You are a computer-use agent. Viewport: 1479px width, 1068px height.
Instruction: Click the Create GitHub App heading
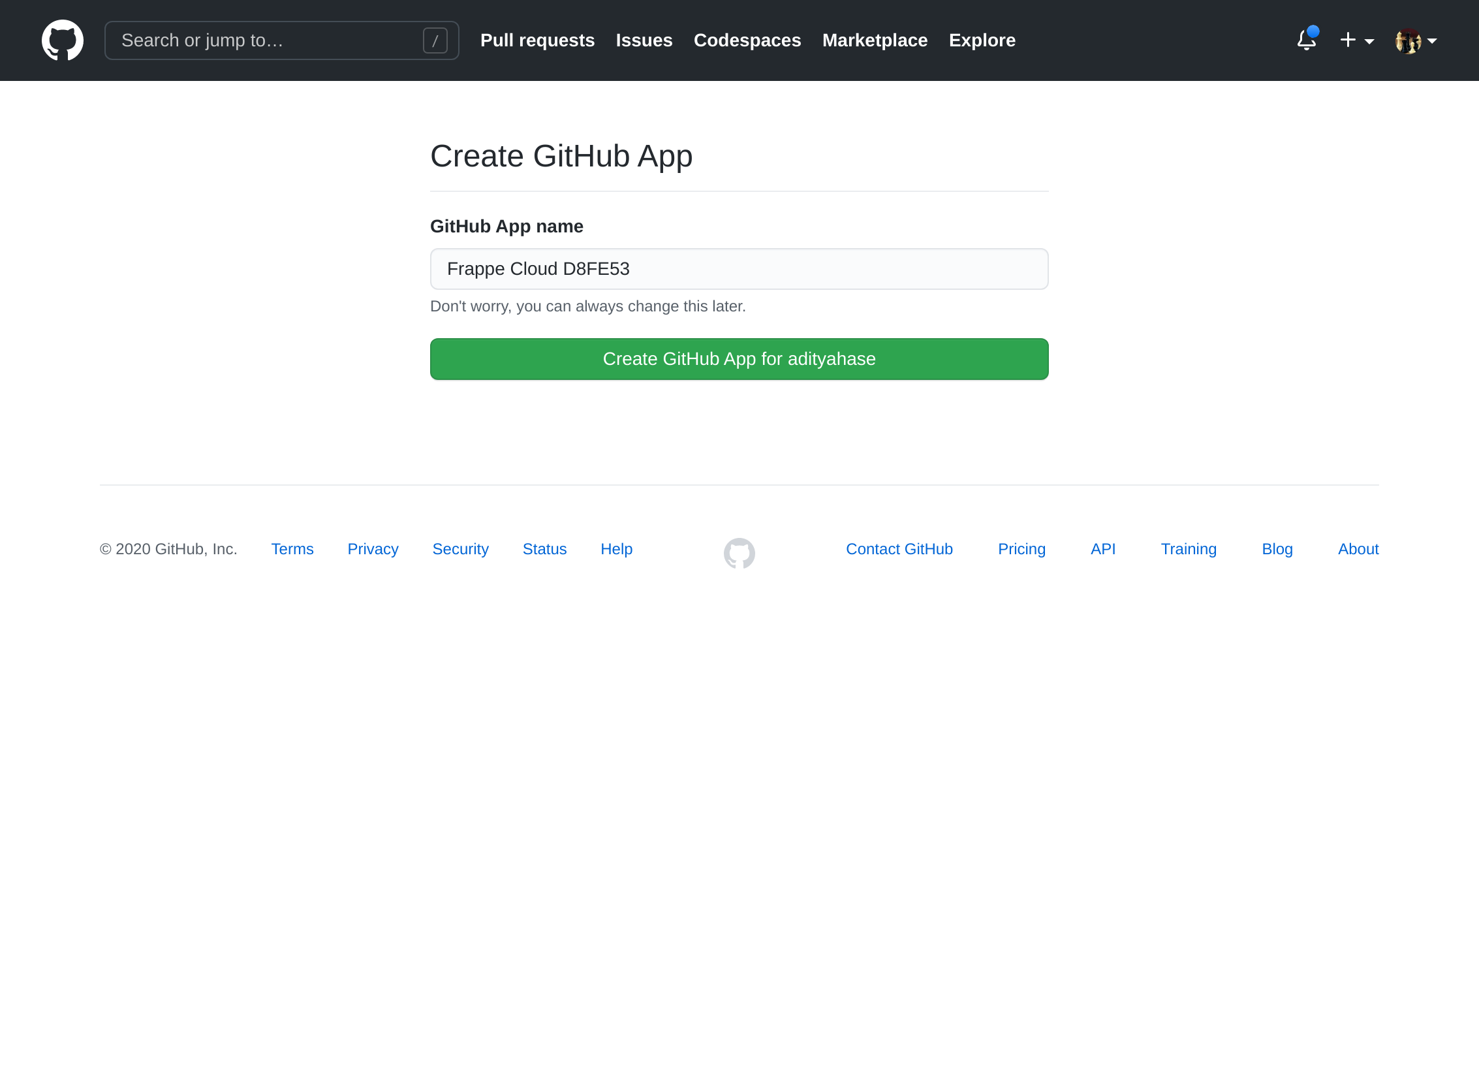[x=561, y=157]
